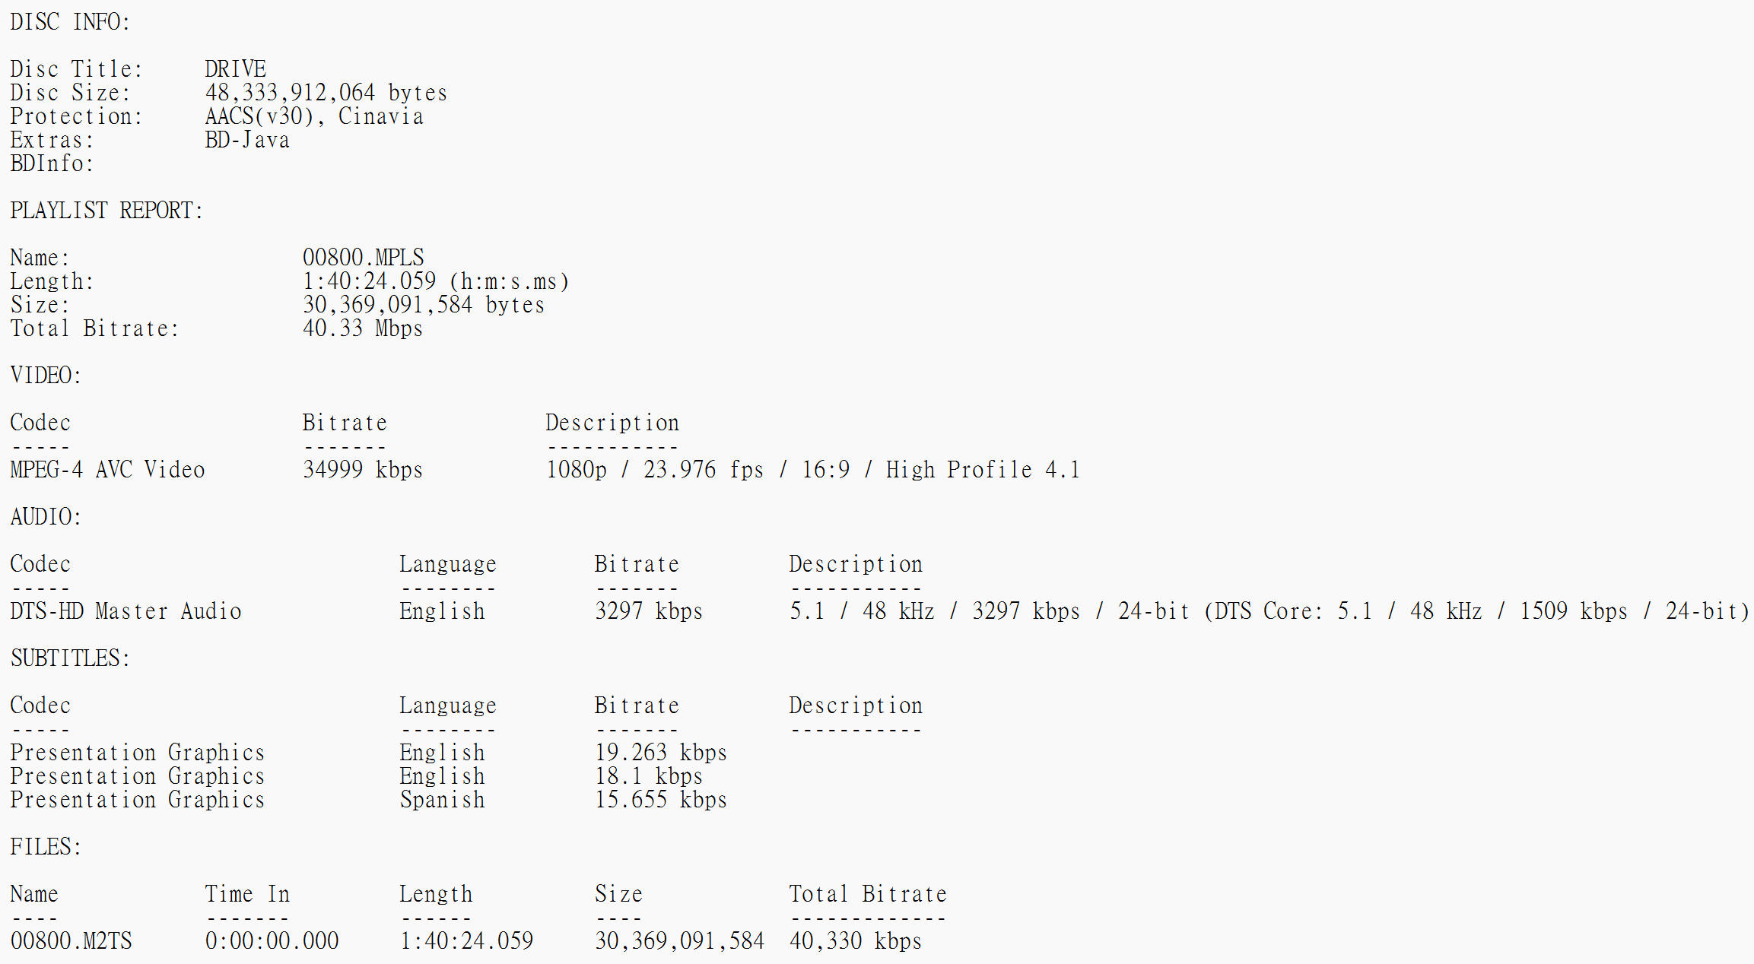Screen dimensions: 1754x964
Task: Click the DTS-HD Master Audio codec text
Action: coord(126,611)
